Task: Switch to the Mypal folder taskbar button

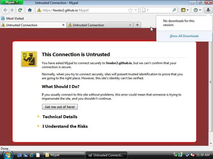Action: click(64, 155)
